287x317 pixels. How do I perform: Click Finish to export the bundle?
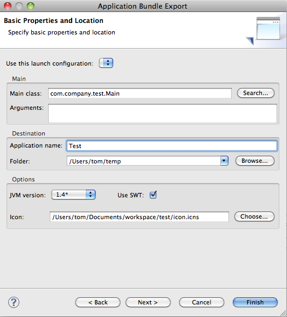[x=255, y=302]
